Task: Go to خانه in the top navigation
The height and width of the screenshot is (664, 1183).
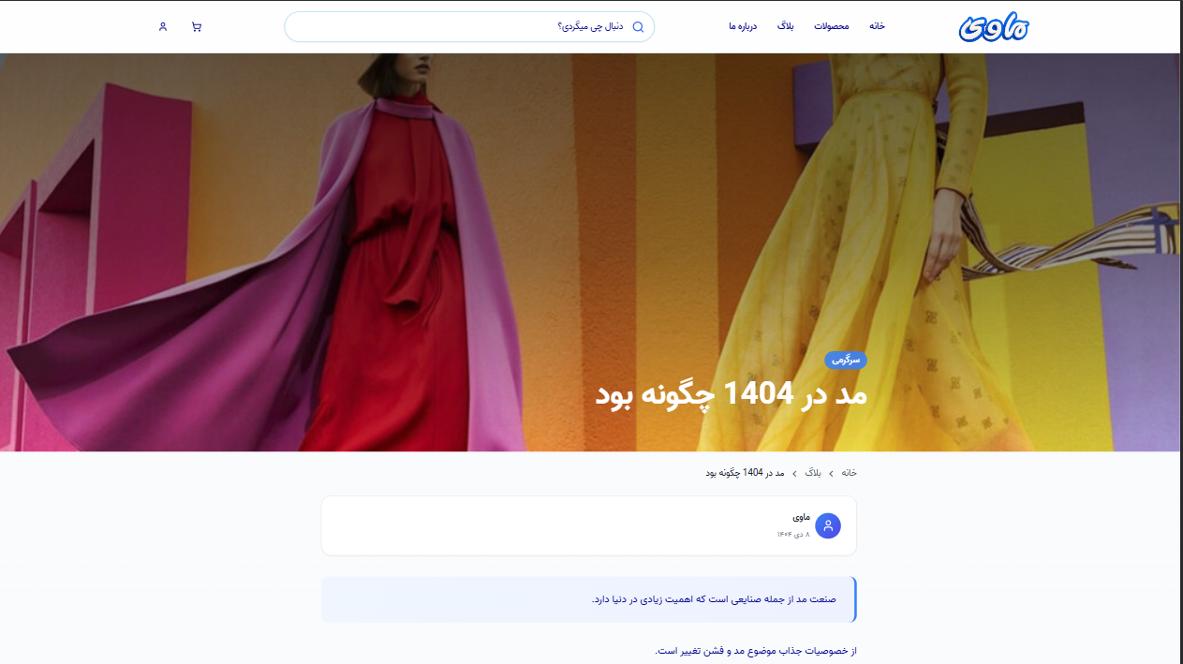Action: [x=877, y=26]
